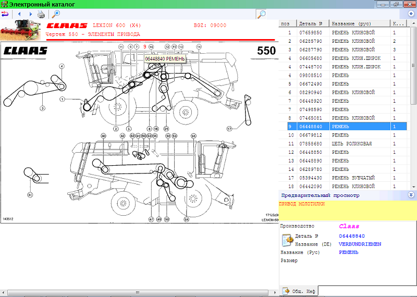This screenshot has height=297, width=417.
Task: Click the parts list vertical scrollbar thumb
Action: pos(413,66)
